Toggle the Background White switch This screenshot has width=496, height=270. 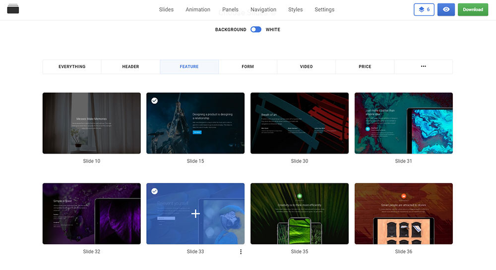[256, 30]
